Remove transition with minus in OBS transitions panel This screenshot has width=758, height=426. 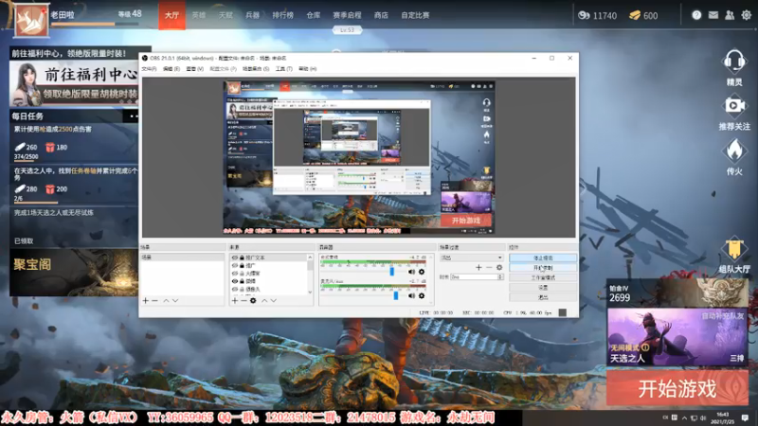[489, 267]
